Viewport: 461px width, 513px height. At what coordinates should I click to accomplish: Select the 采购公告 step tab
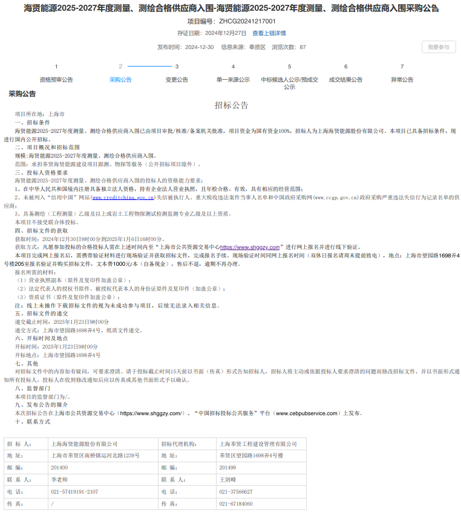click(120, 80)
